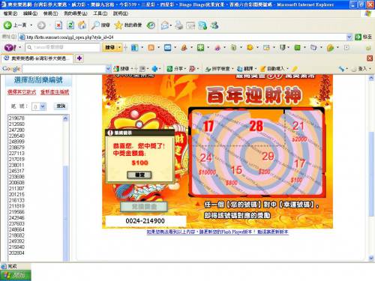Open the second menu bar item (Edit)

click(30, 13)
